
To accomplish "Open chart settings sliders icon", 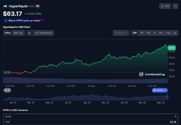I will tap(175, 33).
